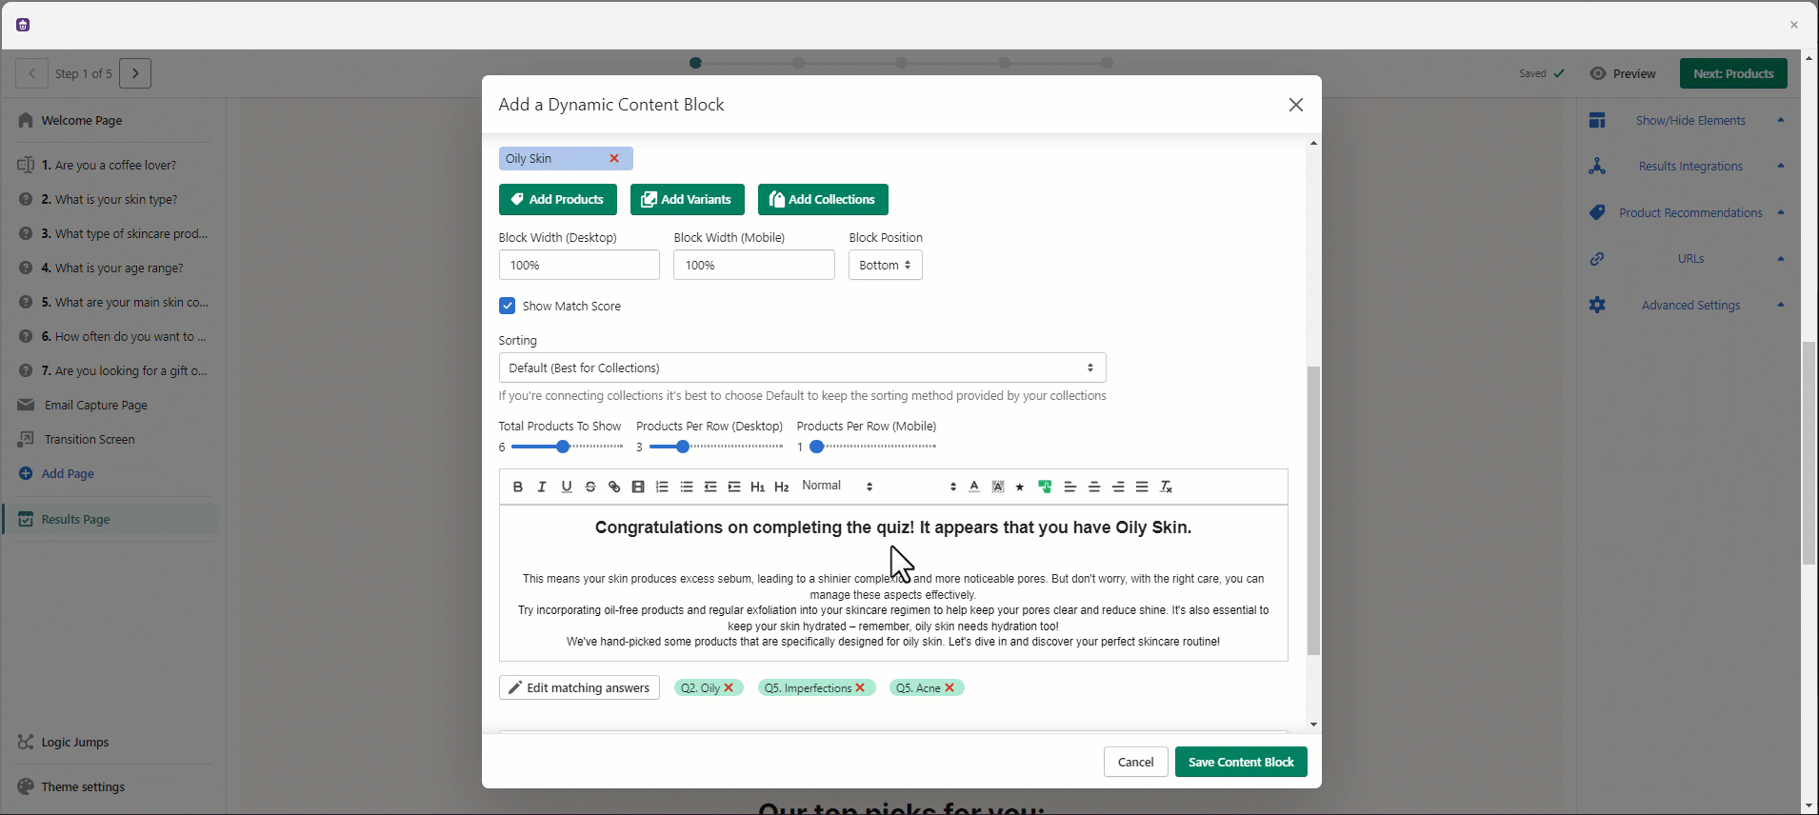Open Logic Jumps
Screen dimensions: 1819x815
[x=74, y=742]
